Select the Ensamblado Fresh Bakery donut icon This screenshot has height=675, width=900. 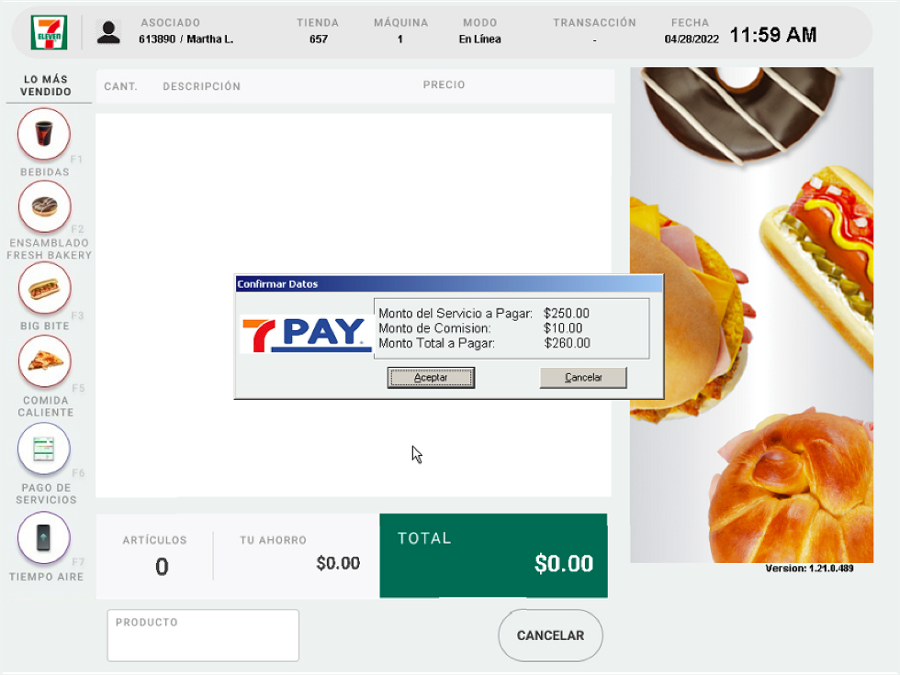point(45,206)
